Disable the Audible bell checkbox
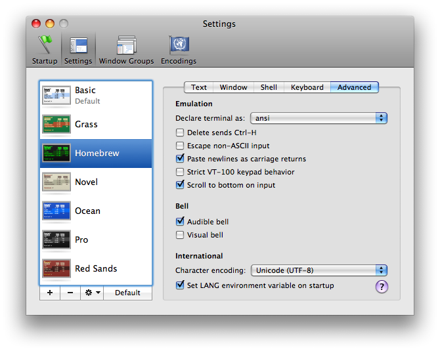The width and height of the screenshot is (440, 351). (180, 222)
